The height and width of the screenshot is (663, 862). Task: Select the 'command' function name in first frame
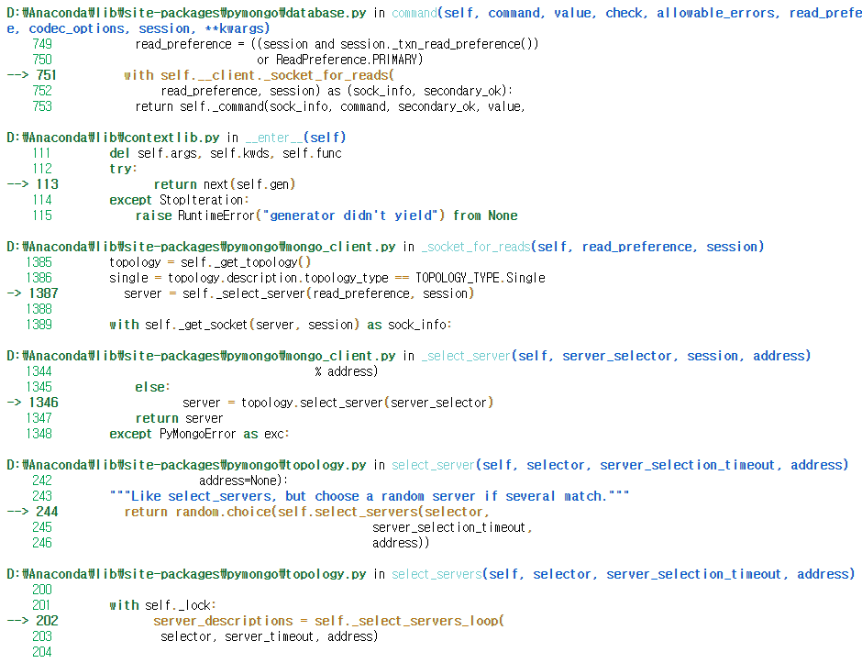pyautogui.click(x=414, y=13)
